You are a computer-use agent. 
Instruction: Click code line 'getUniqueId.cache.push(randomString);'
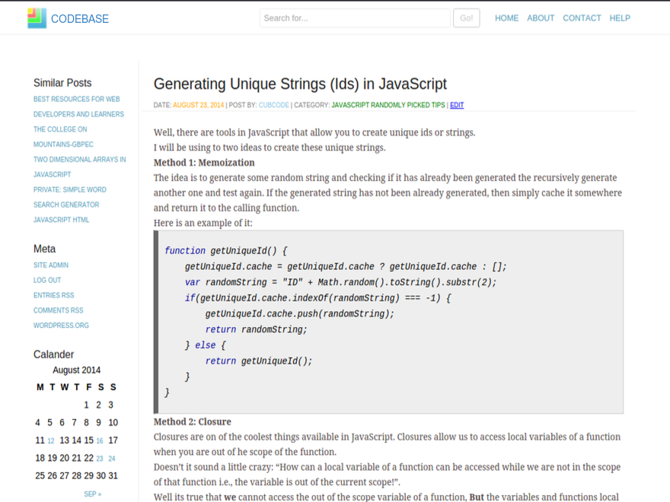coord(299,313)
